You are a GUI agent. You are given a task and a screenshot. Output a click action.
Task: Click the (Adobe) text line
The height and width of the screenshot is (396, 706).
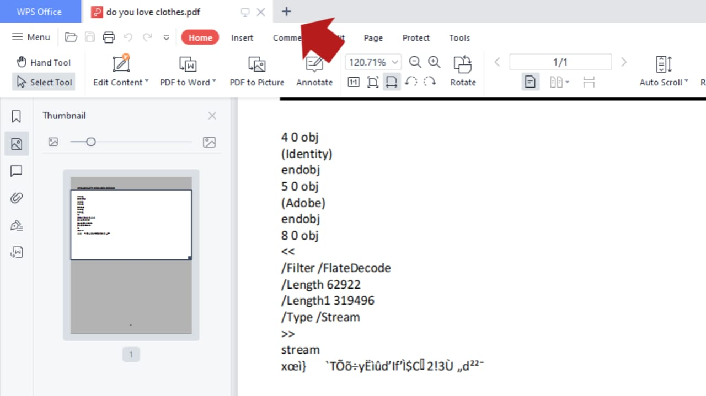click(x=303, y=203)
